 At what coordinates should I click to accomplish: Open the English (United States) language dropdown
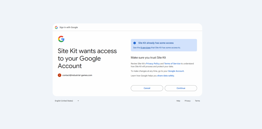tap(64, 101)
